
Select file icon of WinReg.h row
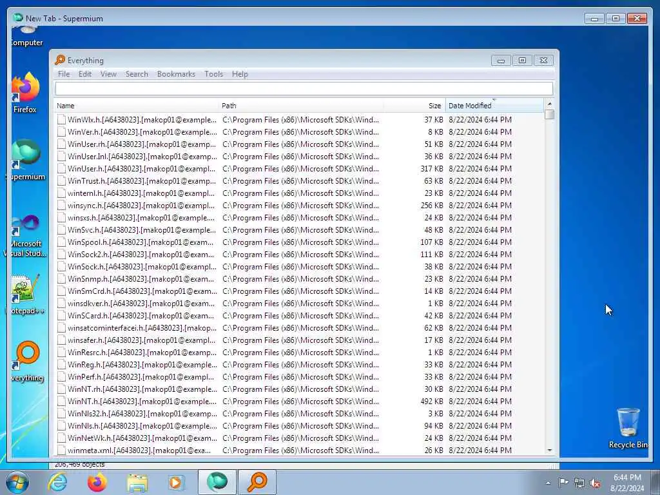pyautogui.click(x=61, y=365)
